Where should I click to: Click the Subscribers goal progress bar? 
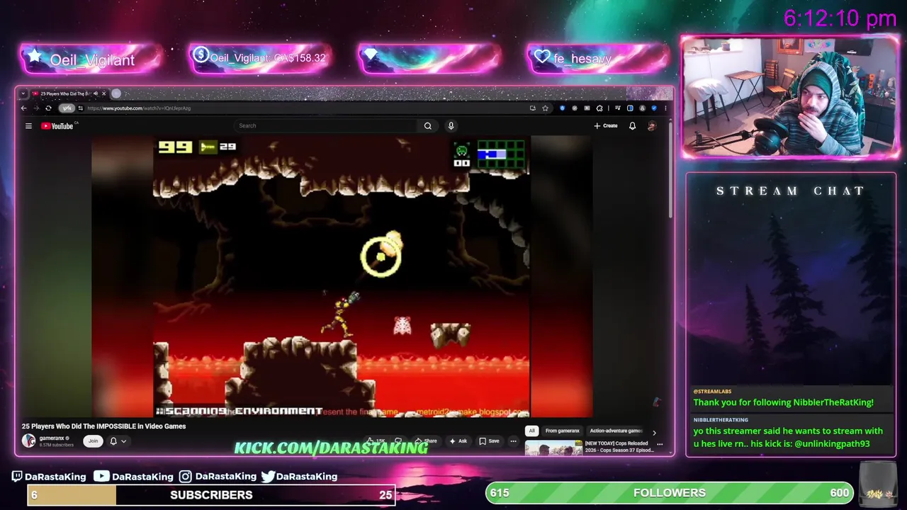(211, 494)
